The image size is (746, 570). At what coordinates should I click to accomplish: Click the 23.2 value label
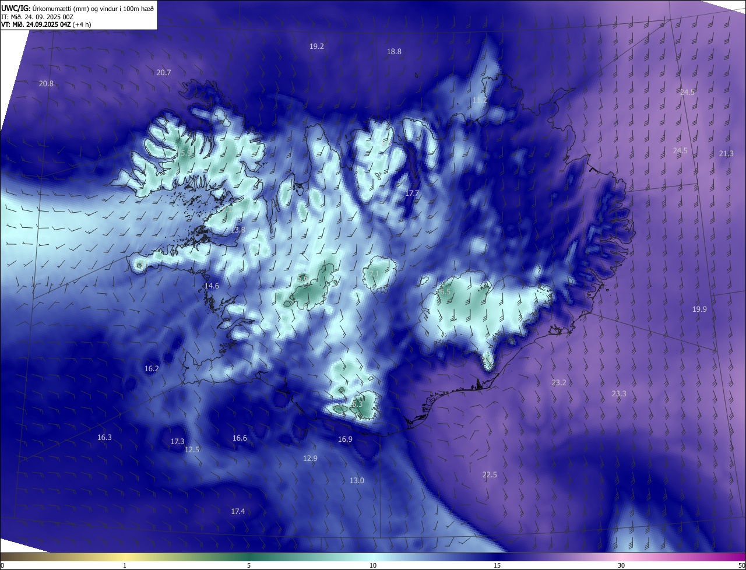click(x=559, y=382)
